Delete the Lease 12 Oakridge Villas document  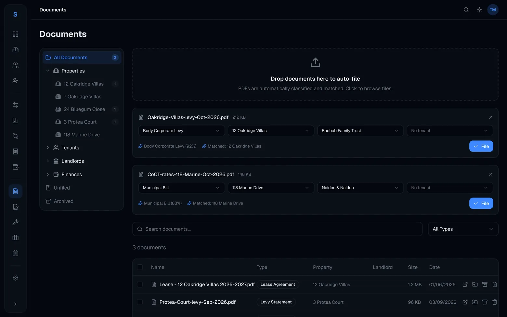click(x=495, y=284)
